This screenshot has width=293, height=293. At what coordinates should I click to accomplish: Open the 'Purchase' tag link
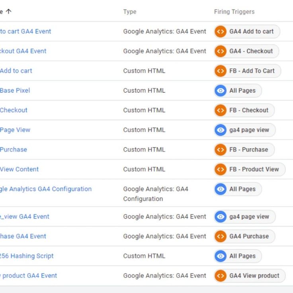click(14, 150)
